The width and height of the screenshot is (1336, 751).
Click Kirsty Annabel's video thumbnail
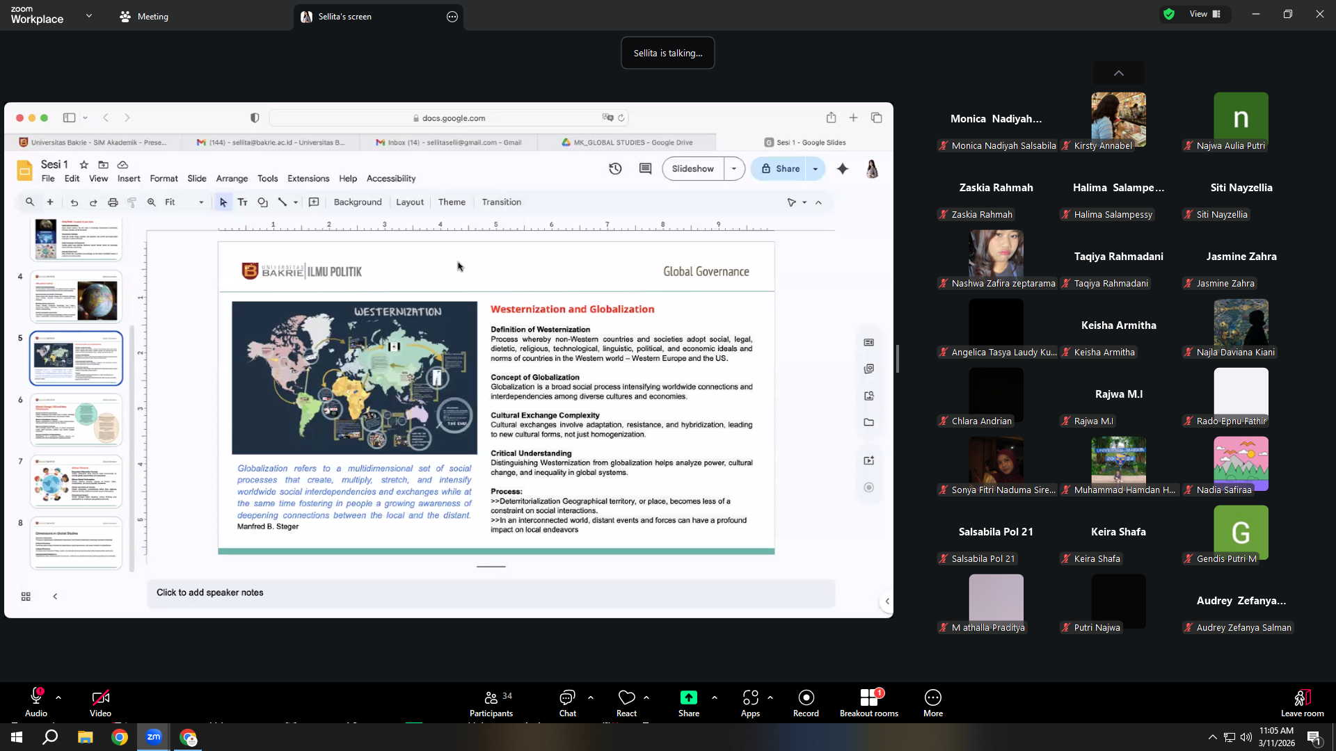[x=1118, y=119]
